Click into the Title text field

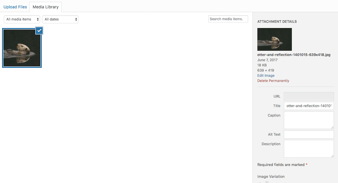pyautogui.click(x=309, y=106)
